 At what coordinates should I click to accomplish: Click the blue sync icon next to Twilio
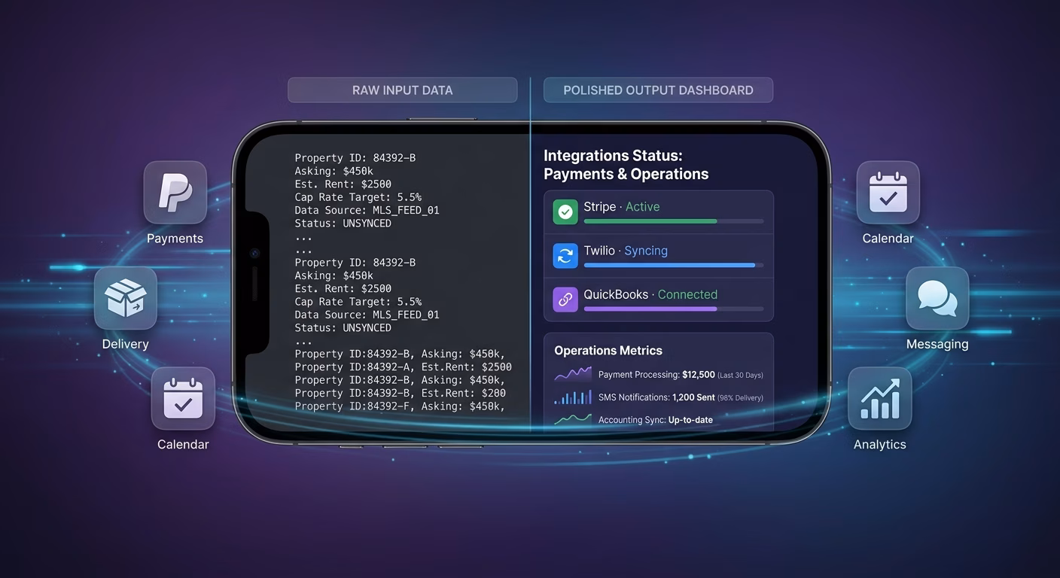565,256
